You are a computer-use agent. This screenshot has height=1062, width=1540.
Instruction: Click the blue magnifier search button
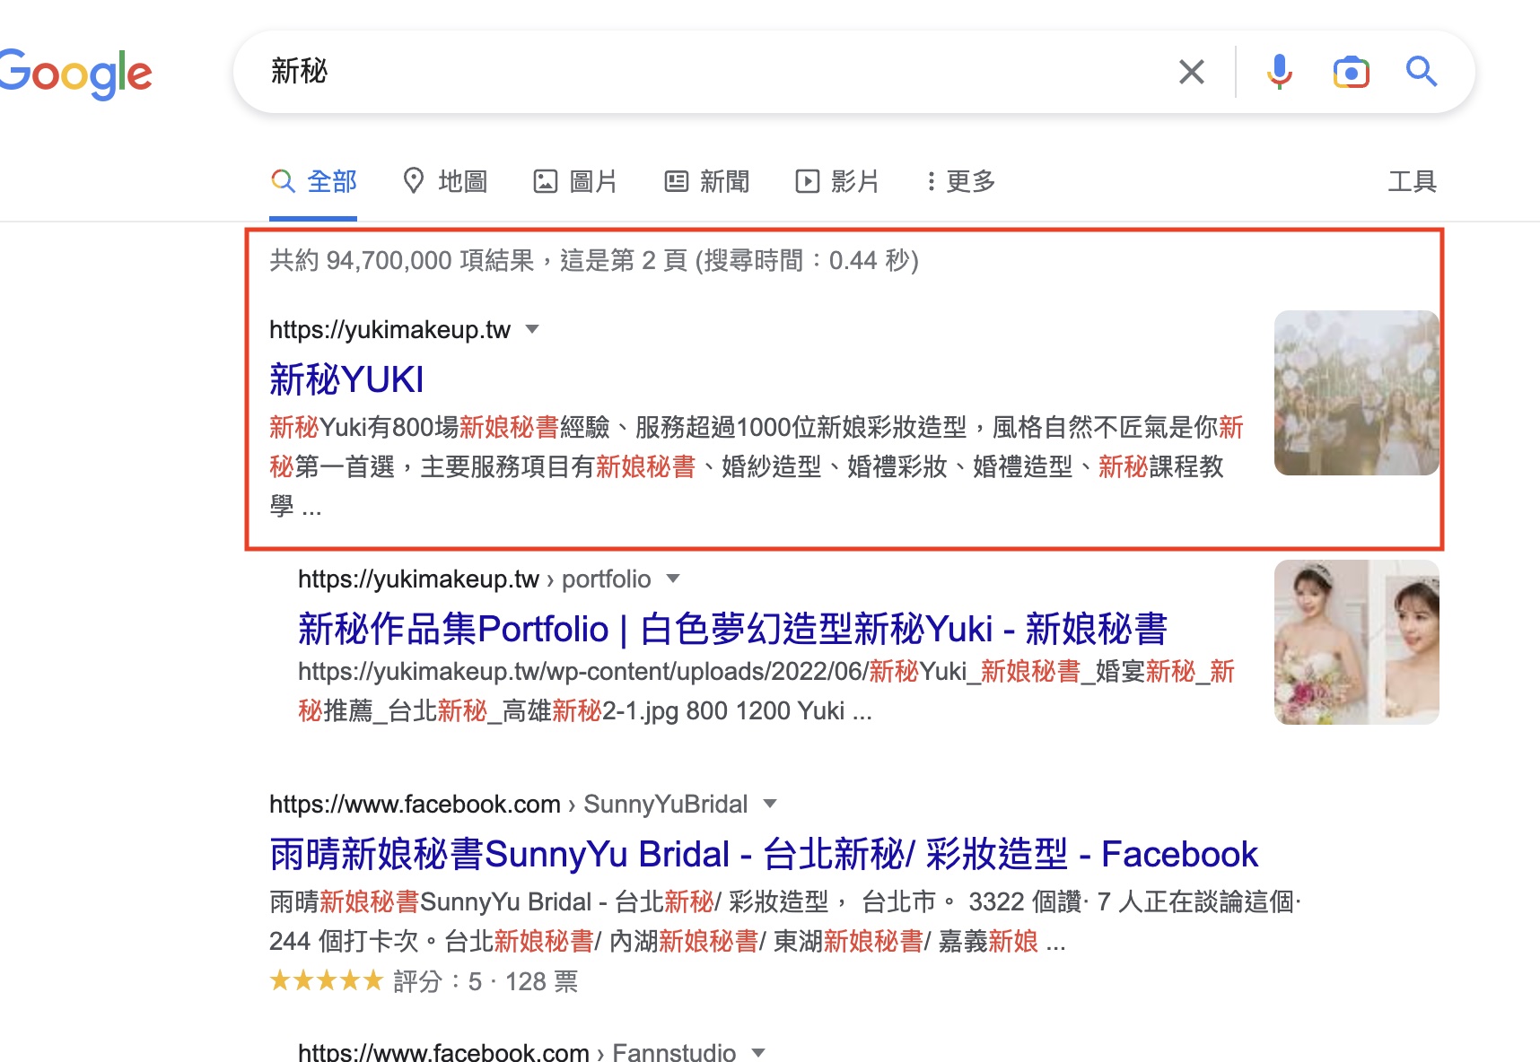coord(1422,72)
